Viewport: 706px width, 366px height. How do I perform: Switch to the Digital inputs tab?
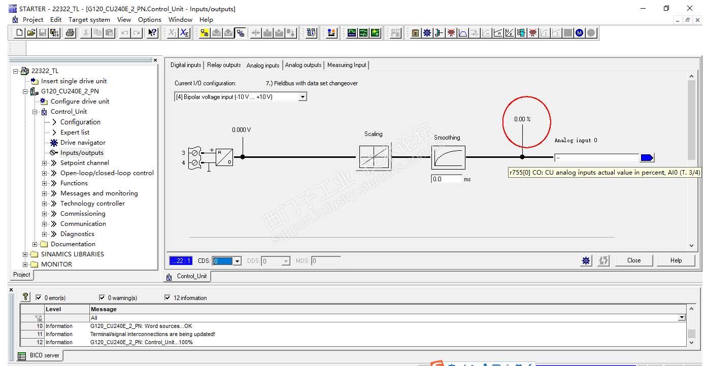[x=185, y=65]
